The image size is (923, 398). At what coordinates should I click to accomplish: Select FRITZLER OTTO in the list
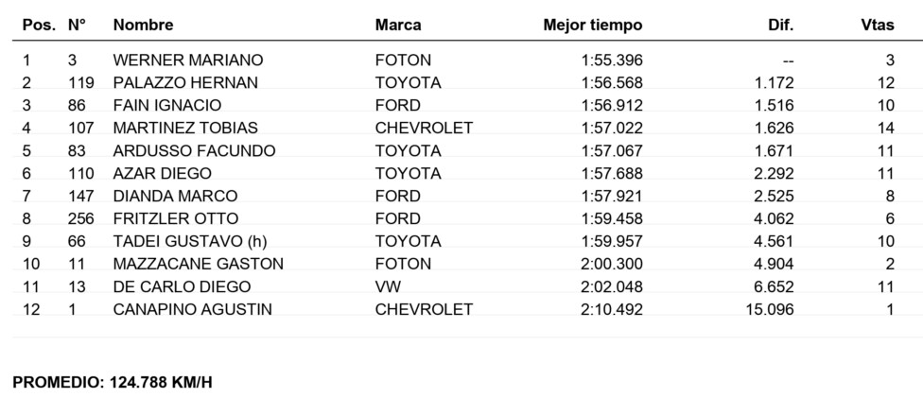point(175,218)
